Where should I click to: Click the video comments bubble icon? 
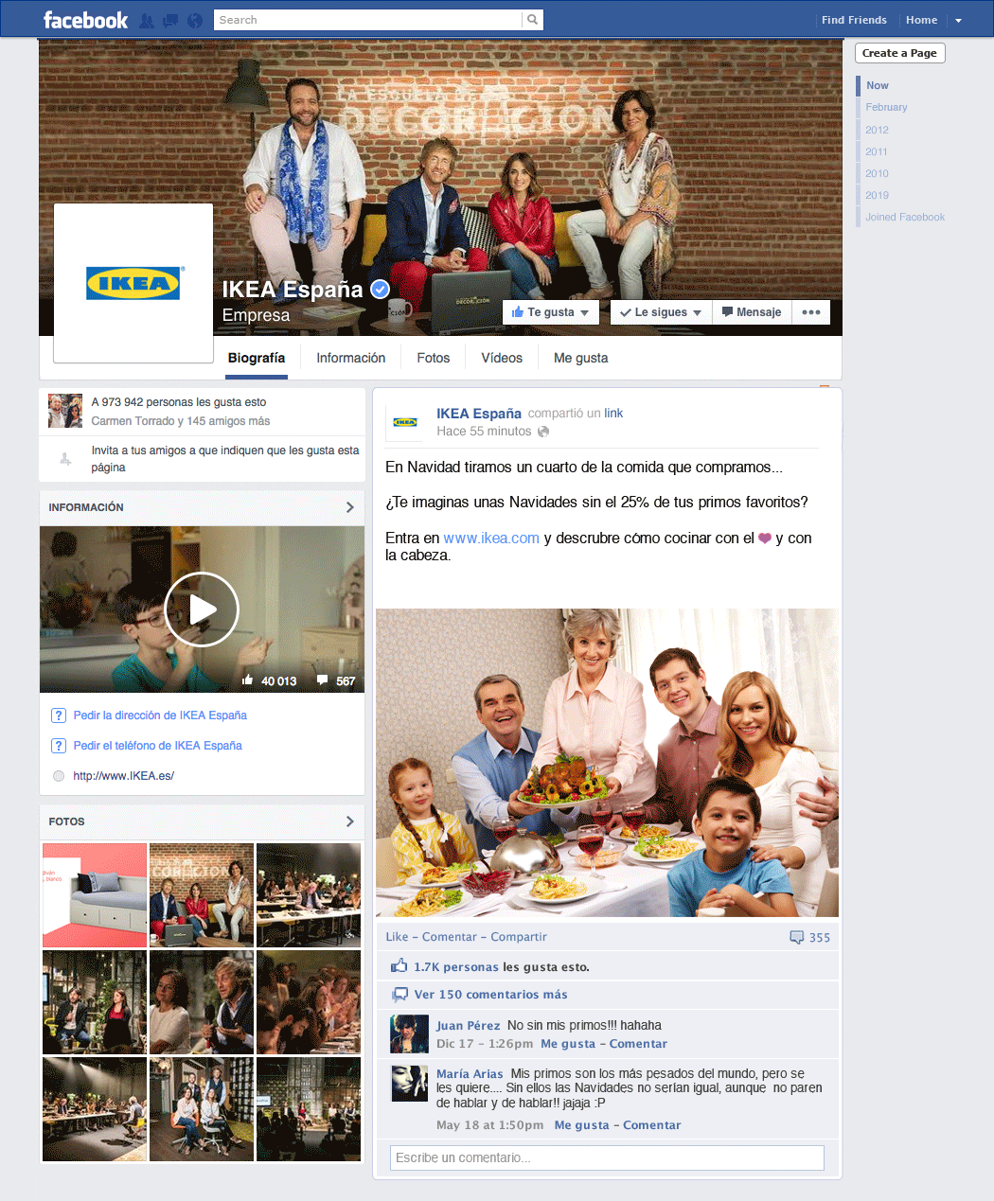pos(323,680)
